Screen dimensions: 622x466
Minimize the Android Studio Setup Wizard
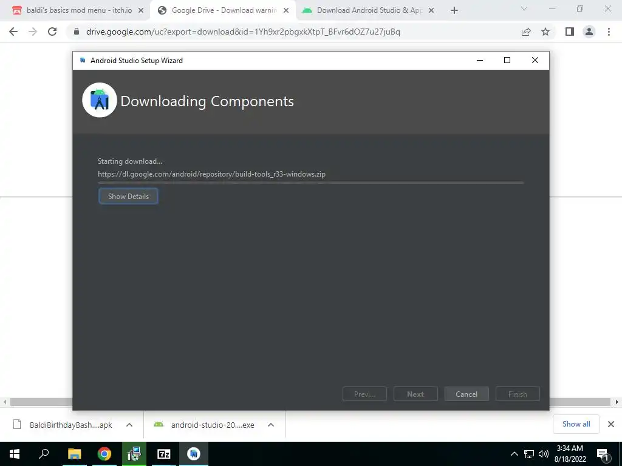tap(480, 60)
